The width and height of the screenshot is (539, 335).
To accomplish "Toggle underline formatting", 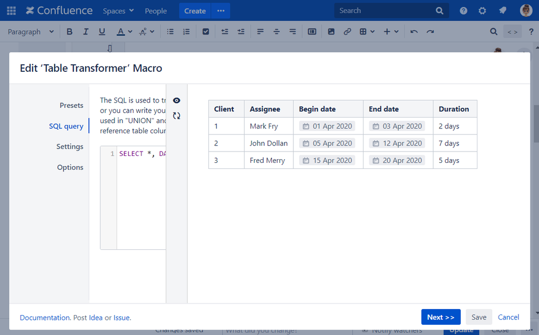I will point(102,32).
